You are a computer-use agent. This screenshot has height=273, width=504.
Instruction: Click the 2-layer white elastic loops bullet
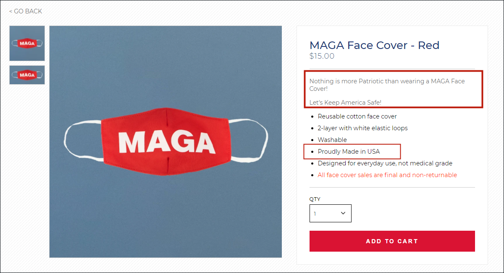(x=363, y=128)
